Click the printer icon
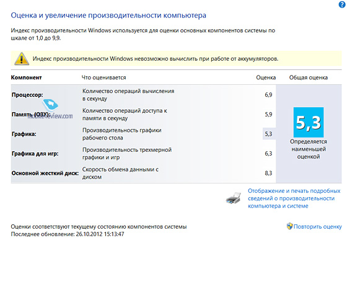Viewport: 347px width, 282px height. click(233, 198)
